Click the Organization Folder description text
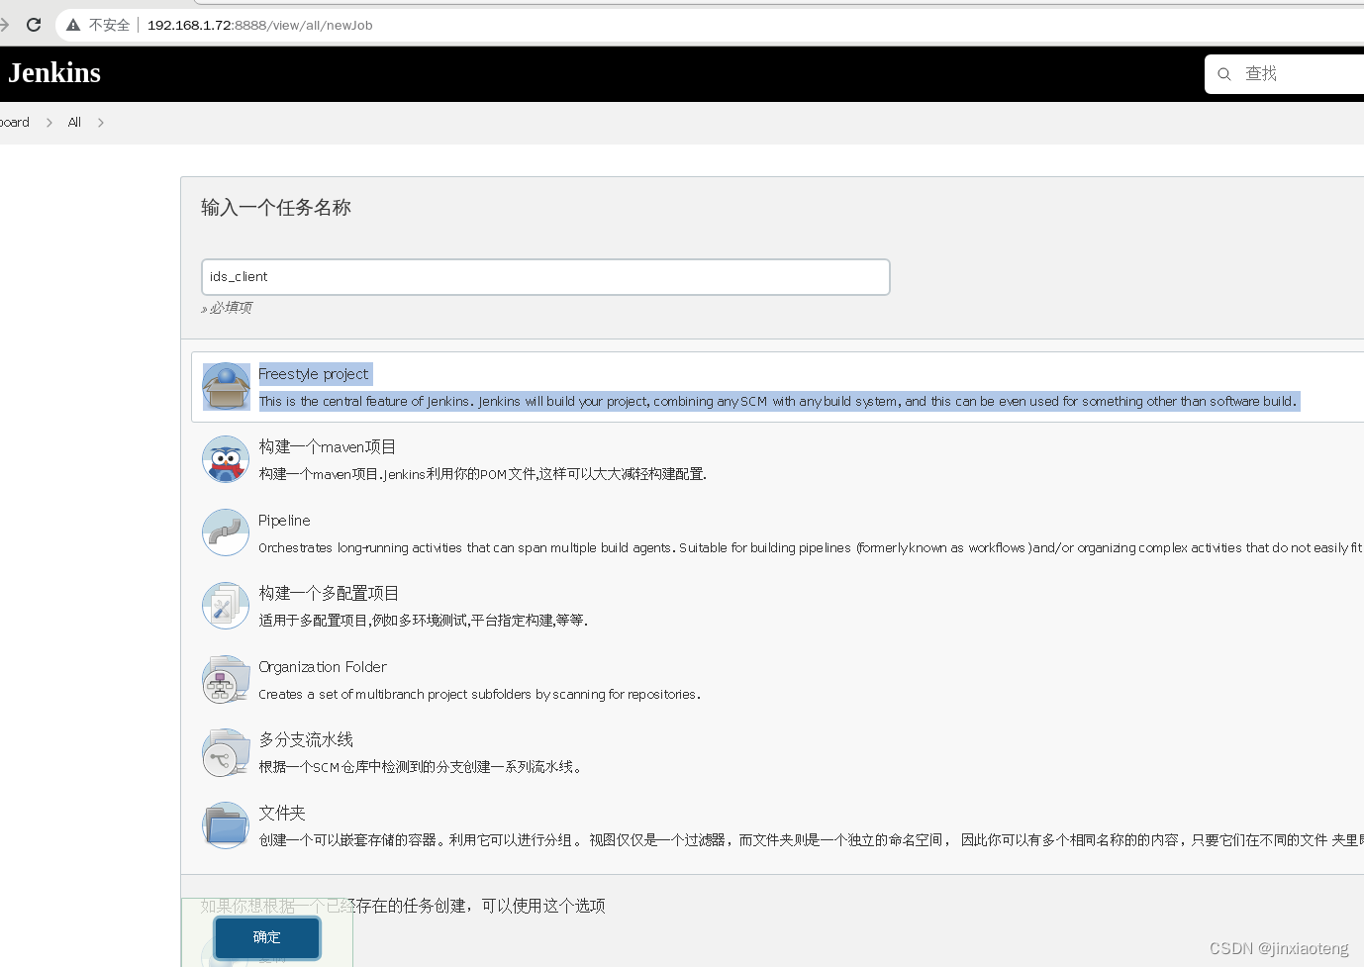The image size is (1364, 967). tap(480, 695)
